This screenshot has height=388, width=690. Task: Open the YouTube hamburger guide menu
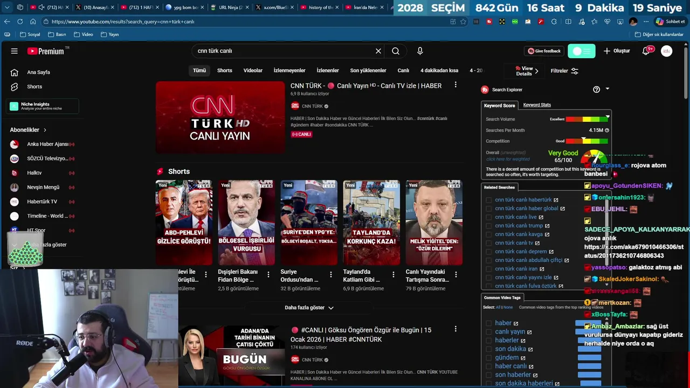pos(15,51)
